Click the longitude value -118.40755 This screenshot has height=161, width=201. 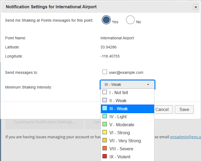[x=110, y=56]
